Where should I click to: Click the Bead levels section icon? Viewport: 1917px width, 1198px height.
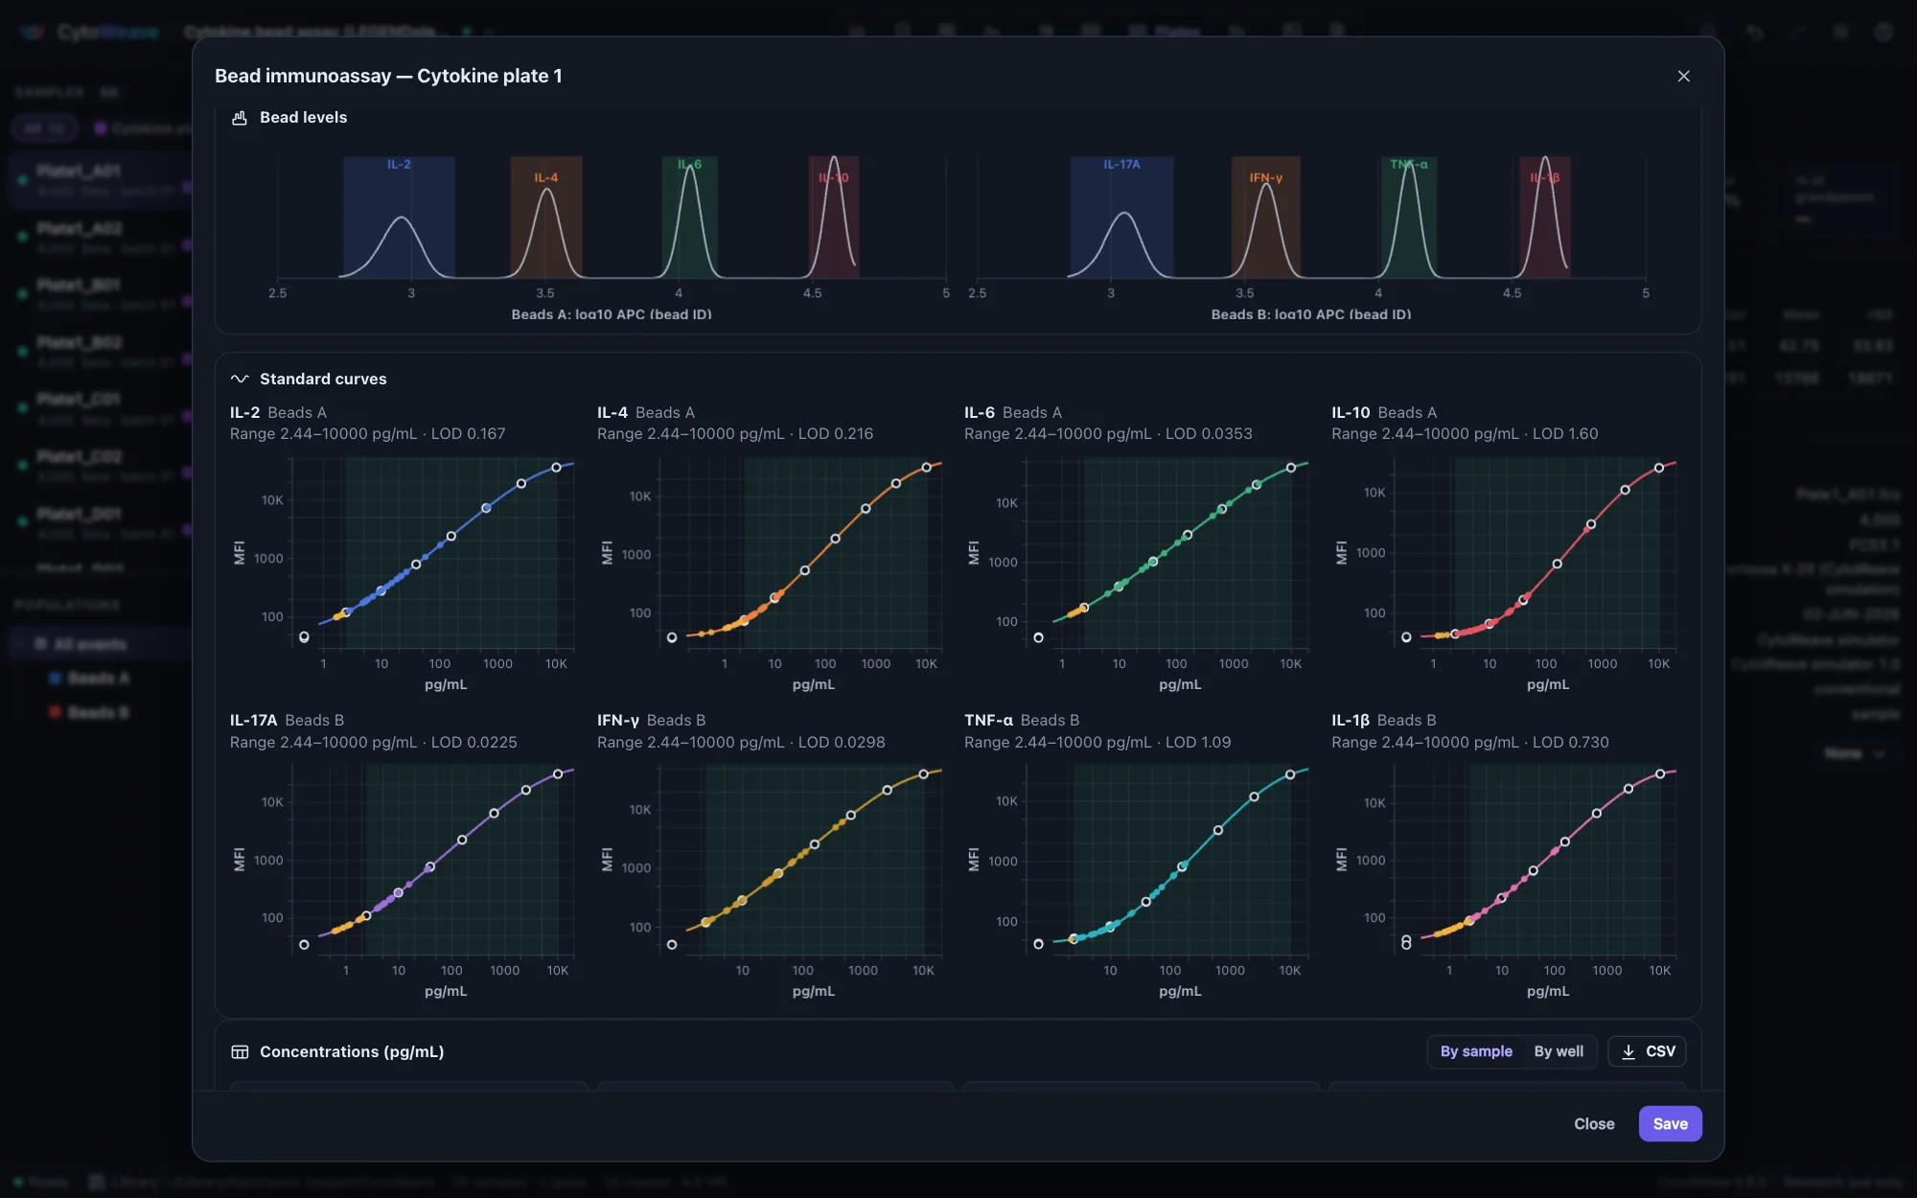pos(240,118)
